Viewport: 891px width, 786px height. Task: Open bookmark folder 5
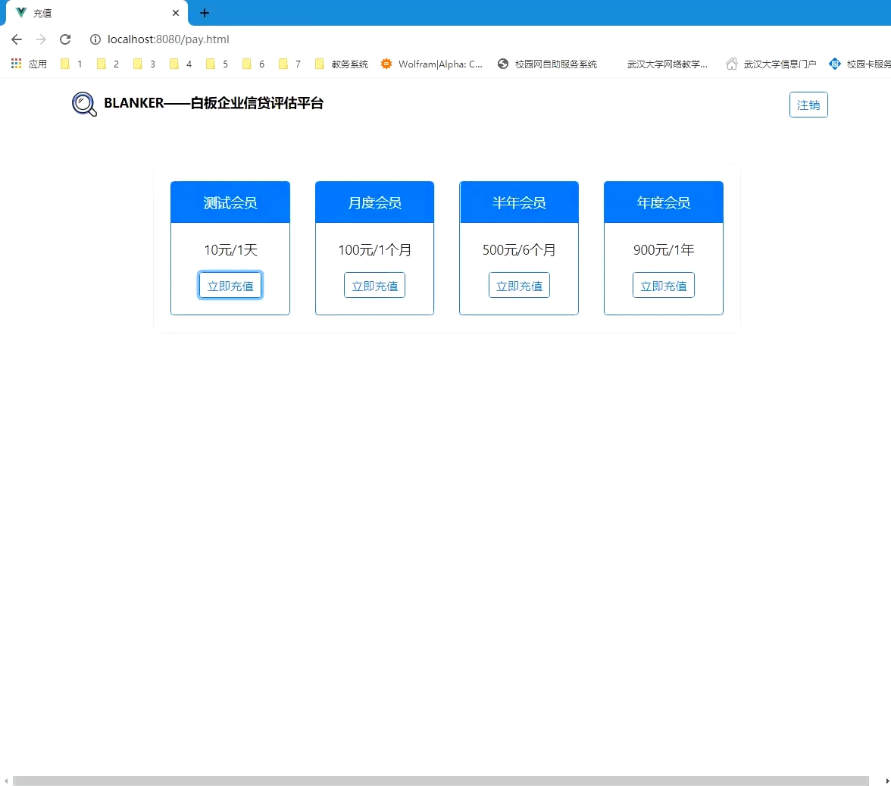pyautogui.click(x=217, y=64)
